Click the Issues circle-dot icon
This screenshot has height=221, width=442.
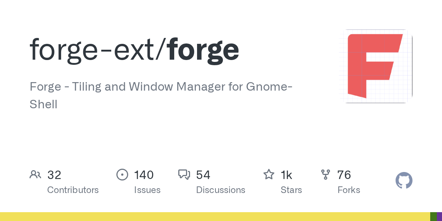pos(122,175)
